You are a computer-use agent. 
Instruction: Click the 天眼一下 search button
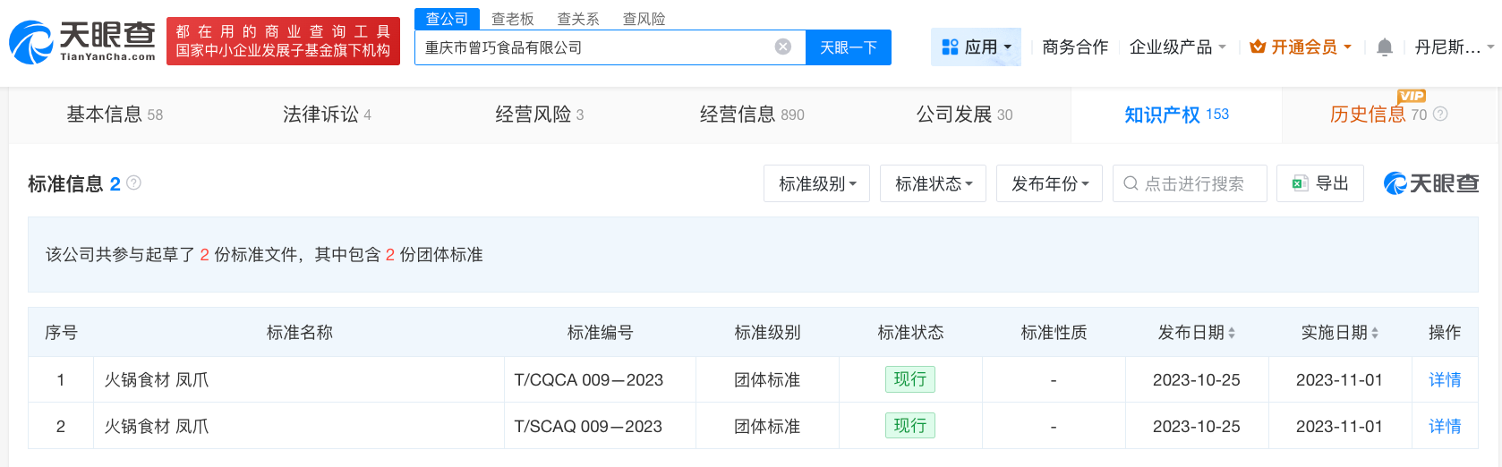tap(849, 47)
